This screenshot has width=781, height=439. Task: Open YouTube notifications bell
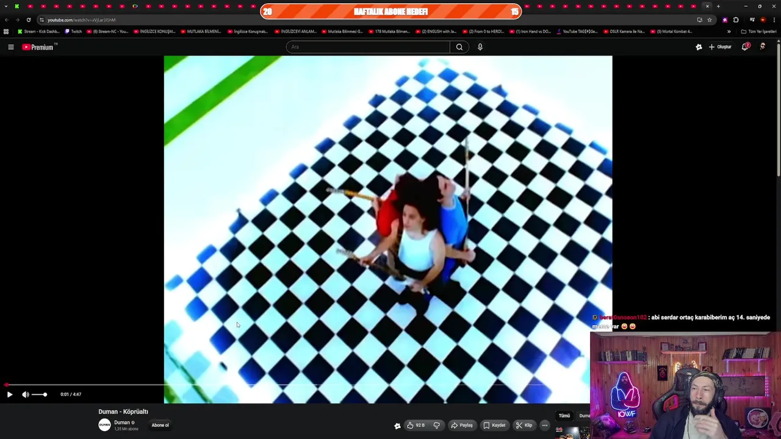(745, 47)
